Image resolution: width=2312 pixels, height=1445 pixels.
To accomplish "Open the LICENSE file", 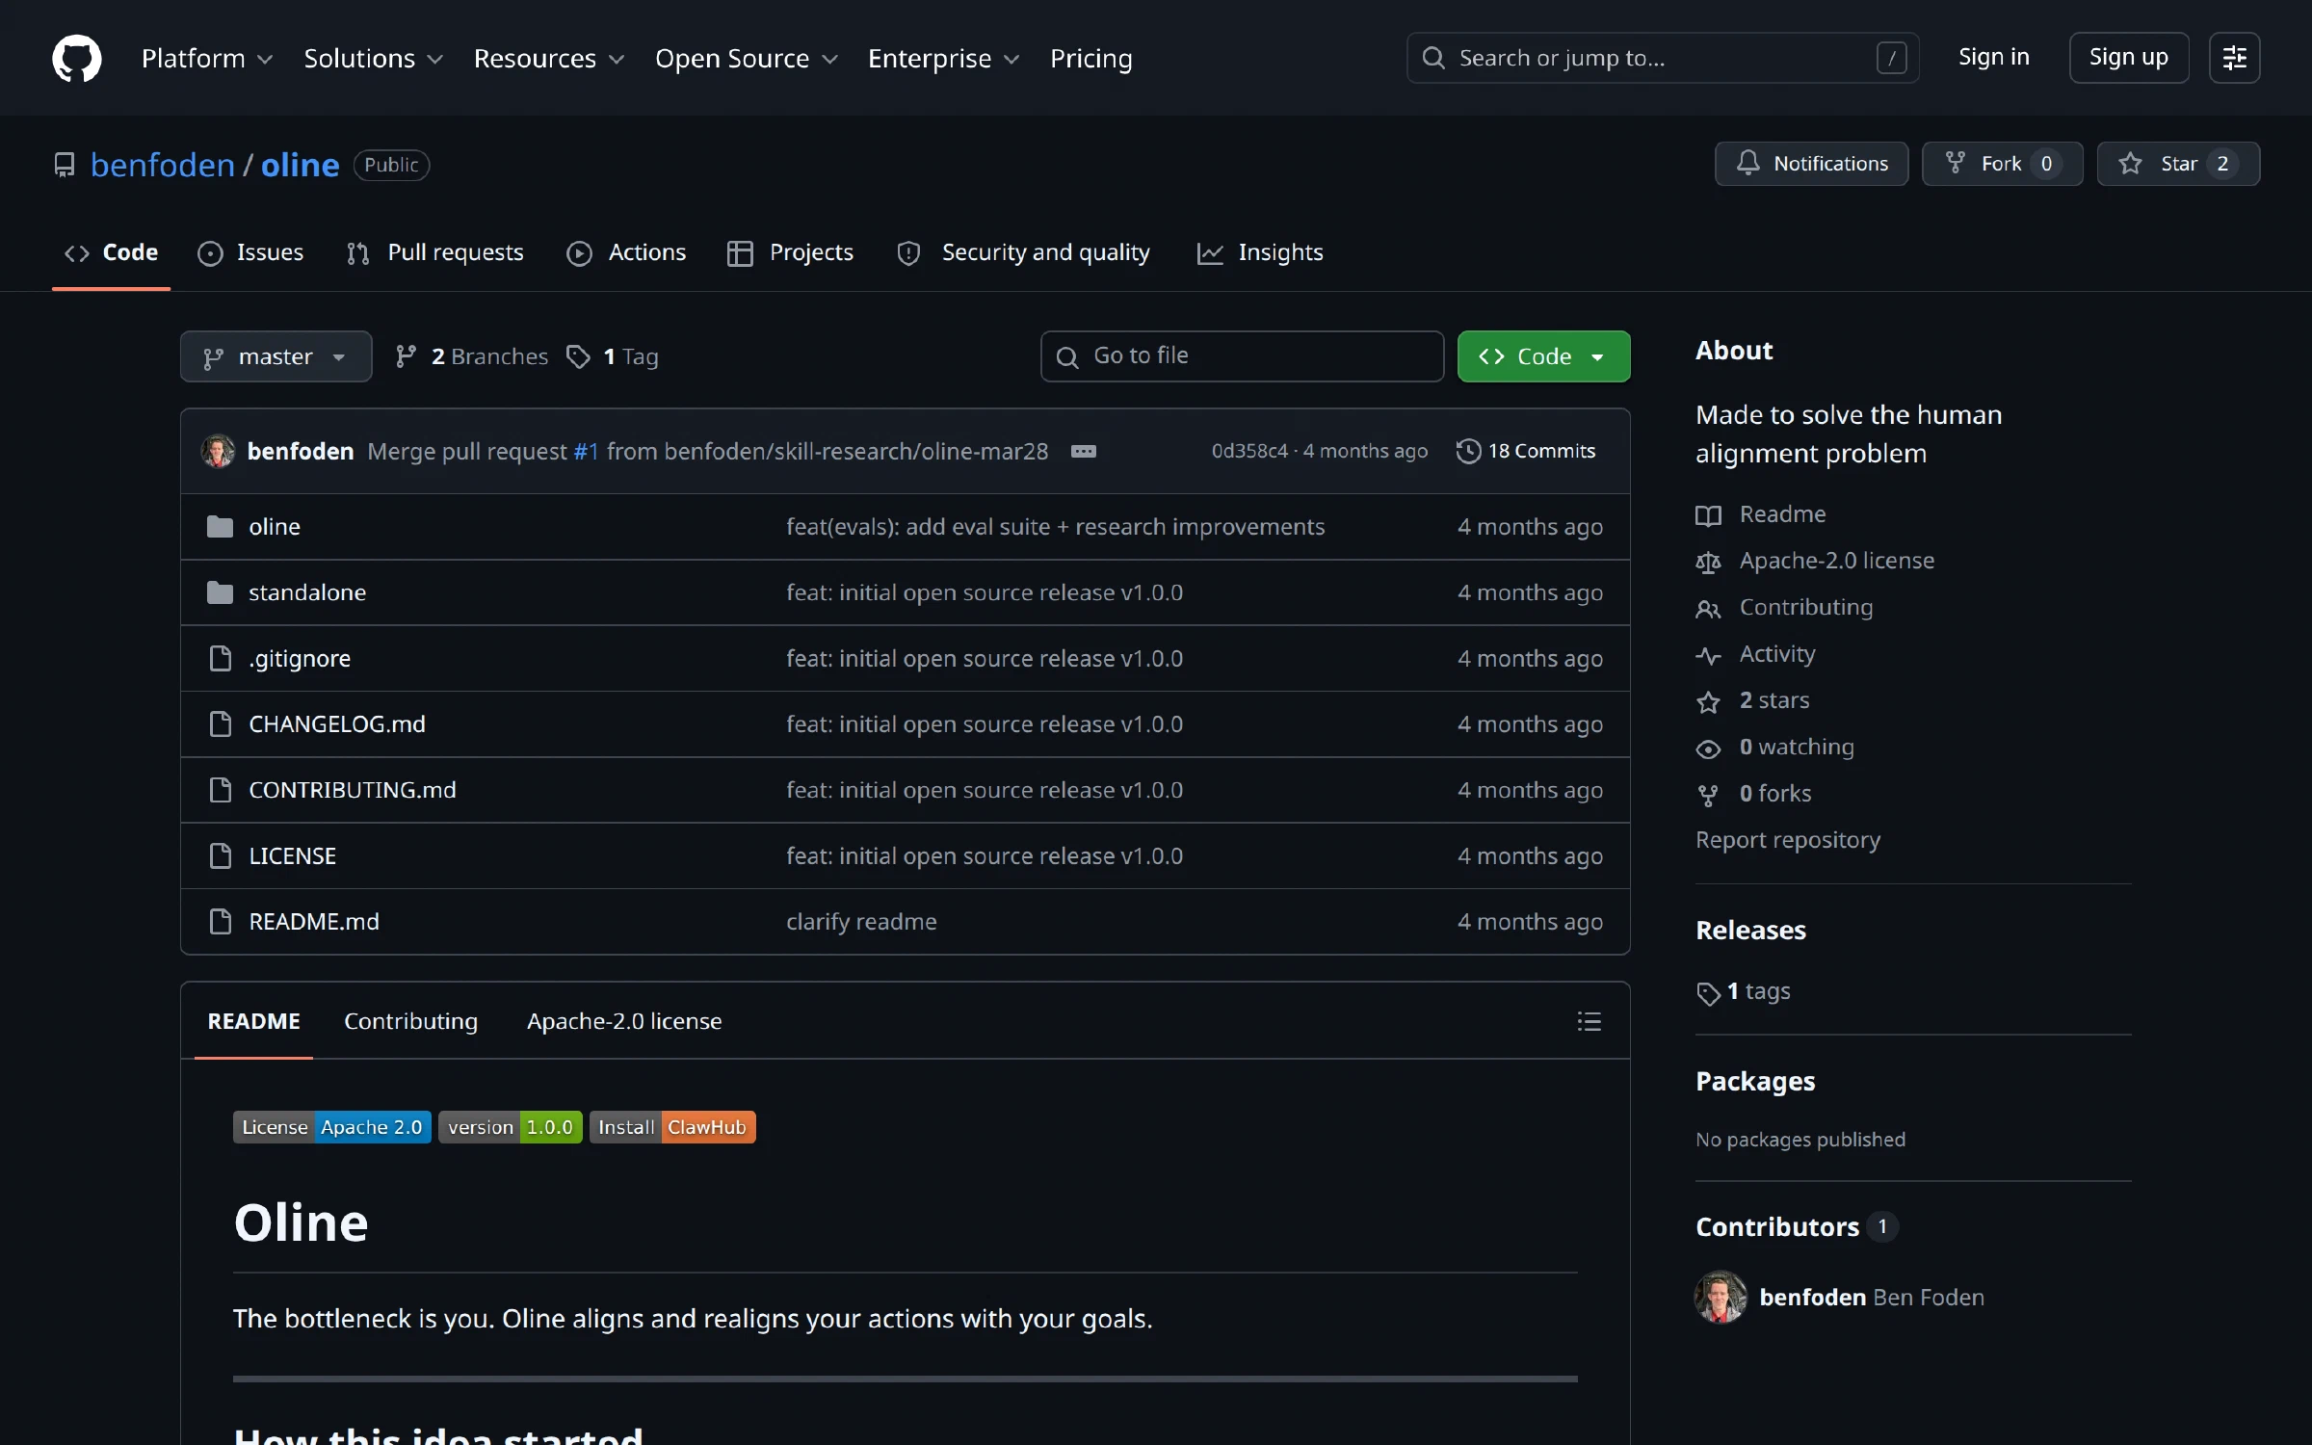I will [292, 855].
